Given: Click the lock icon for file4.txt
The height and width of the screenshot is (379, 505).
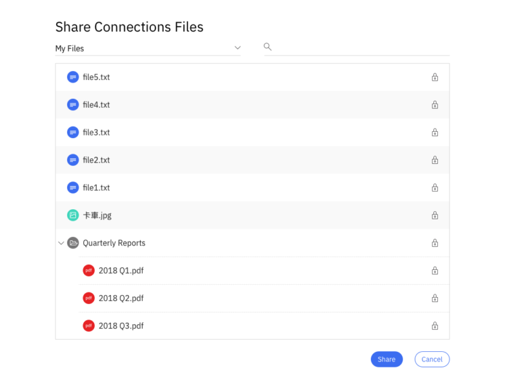Looking at the screenshot, I should pyautogui.click(x=435, y=105).
